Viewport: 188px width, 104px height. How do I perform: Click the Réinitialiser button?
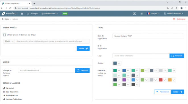[x=162, y=92]
